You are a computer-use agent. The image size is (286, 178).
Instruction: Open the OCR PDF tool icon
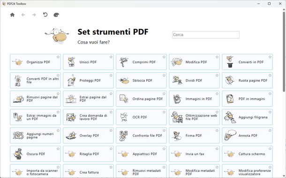pyautogui.click(x=124, y=117)
